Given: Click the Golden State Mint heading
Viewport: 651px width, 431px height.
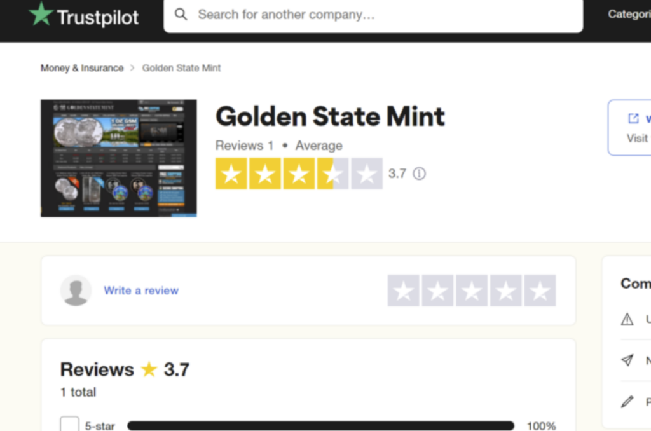Looking at the screenshot, I should [x=330, y=116].
